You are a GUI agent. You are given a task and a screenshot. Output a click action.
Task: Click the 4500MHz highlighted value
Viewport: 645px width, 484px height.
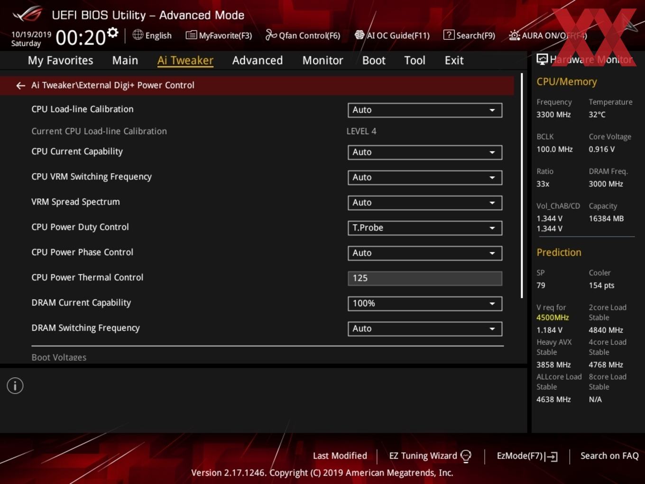click(553, 317)
